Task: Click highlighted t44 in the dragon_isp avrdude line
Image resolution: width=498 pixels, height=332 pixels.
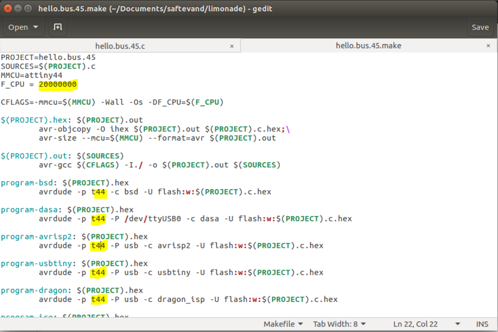Action: click(98, 299)
